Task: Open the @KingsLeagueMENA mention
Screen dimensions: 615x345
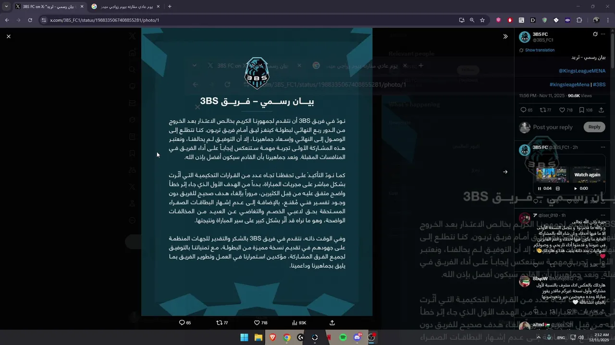Action: [x=582, y=71]
